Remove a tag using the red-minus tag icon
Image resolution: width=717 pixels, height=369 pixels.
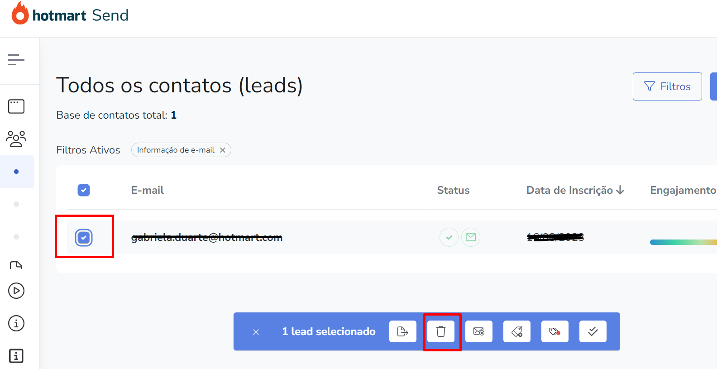[x=554, y=331]
